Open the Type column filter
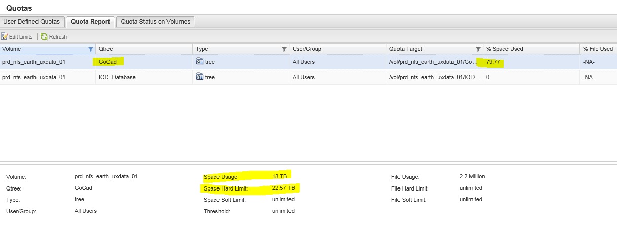 (284, 49)
